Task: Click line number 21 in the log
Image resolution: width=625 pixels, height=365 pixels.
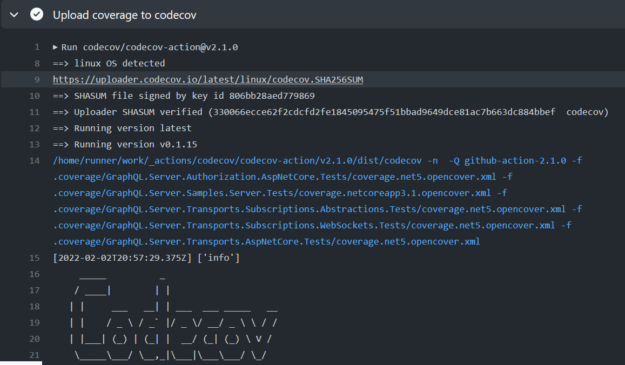Action: coord(35,355)
